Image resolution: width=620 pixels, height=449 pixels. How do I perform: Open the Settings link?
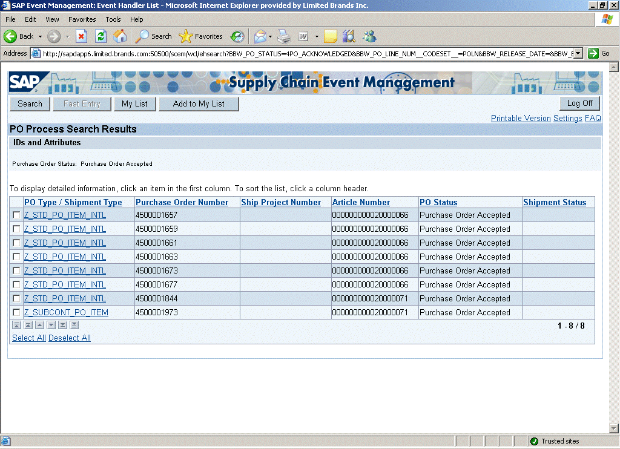click(568, 118)
